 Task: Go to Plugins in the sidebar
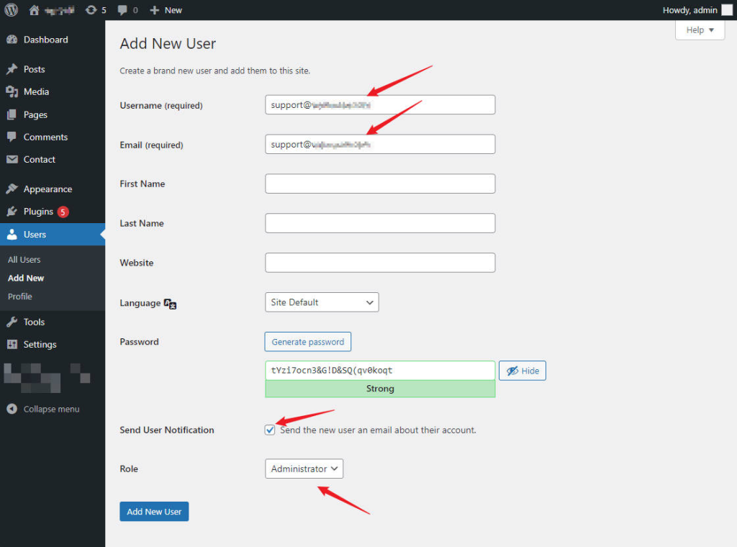(38, 212)
